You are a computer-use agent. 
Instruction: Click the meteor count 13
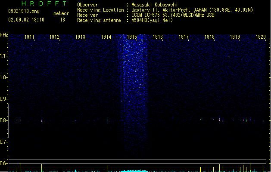tap(62, 20)
